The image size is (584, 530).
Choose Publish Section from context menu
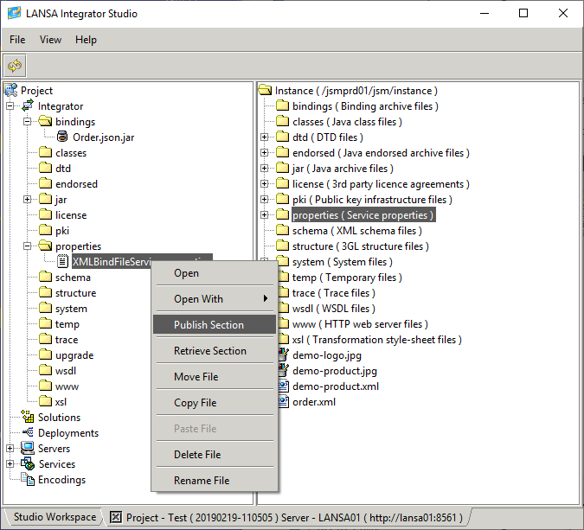pos(209,325)
